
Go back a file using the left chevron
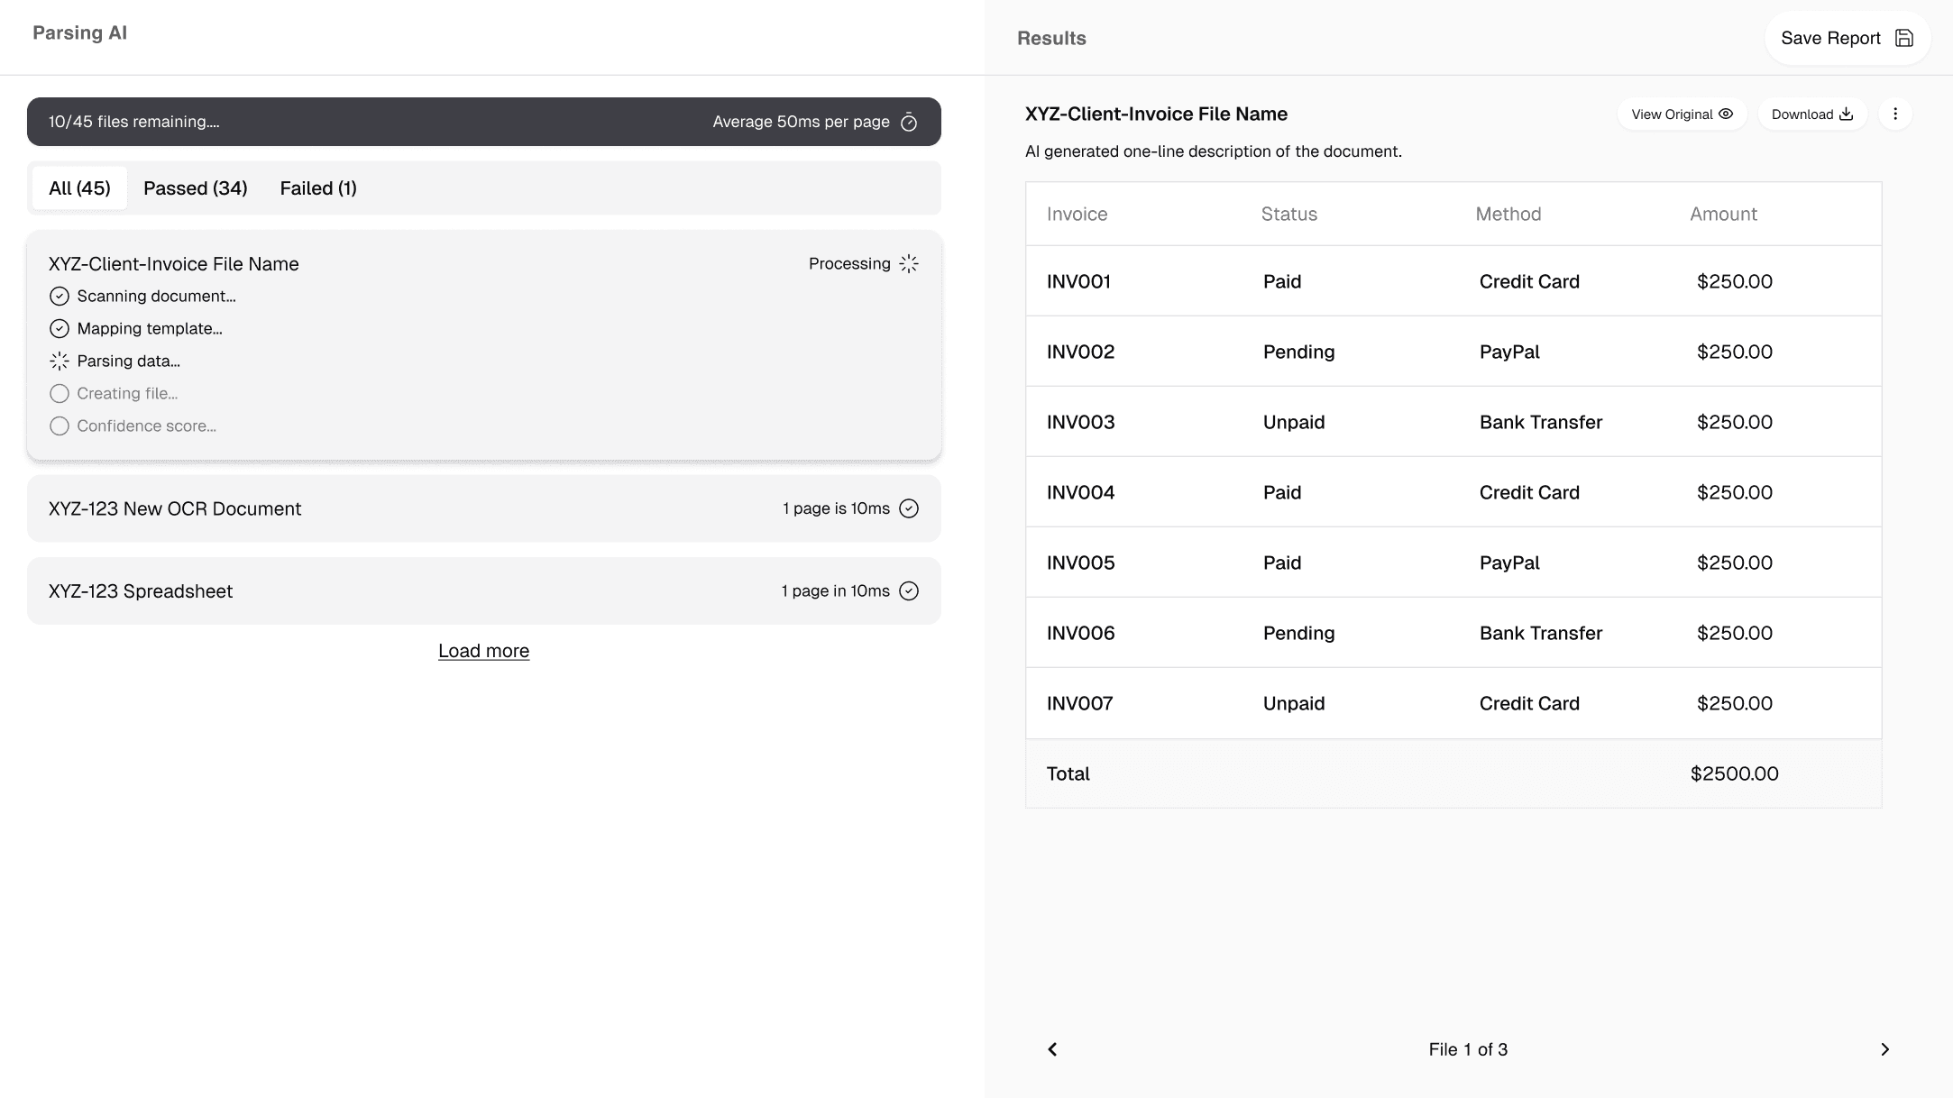click(1051, 1048)
